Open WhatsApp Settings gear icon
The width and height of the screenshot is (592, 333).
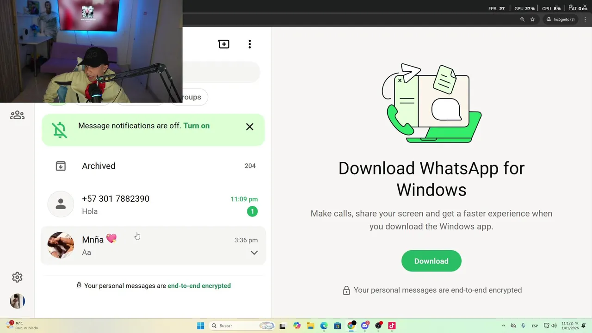(x=17, y=277)
